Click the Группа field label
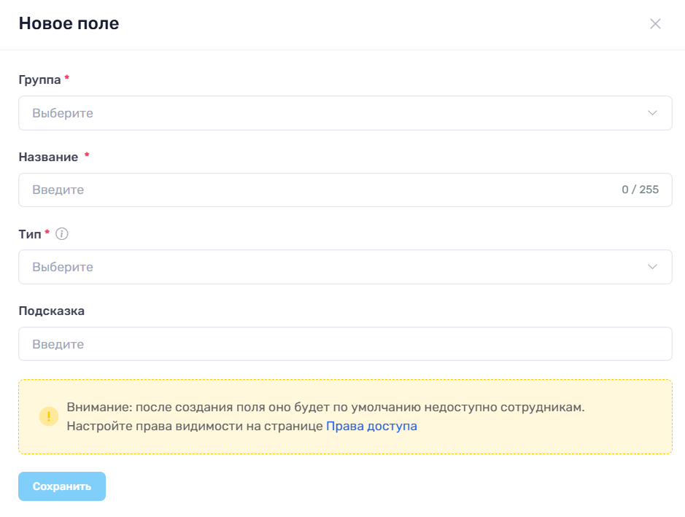Screen dimensions: 685x517 [x=39, y=80]
